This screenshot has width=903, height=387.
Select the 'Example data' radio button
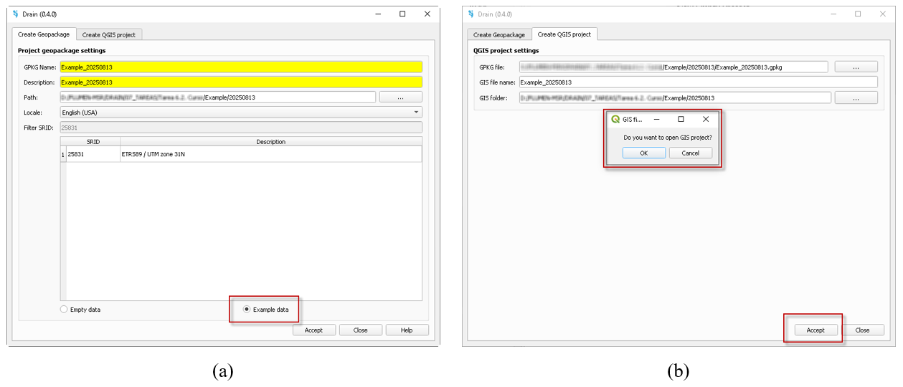247,310
